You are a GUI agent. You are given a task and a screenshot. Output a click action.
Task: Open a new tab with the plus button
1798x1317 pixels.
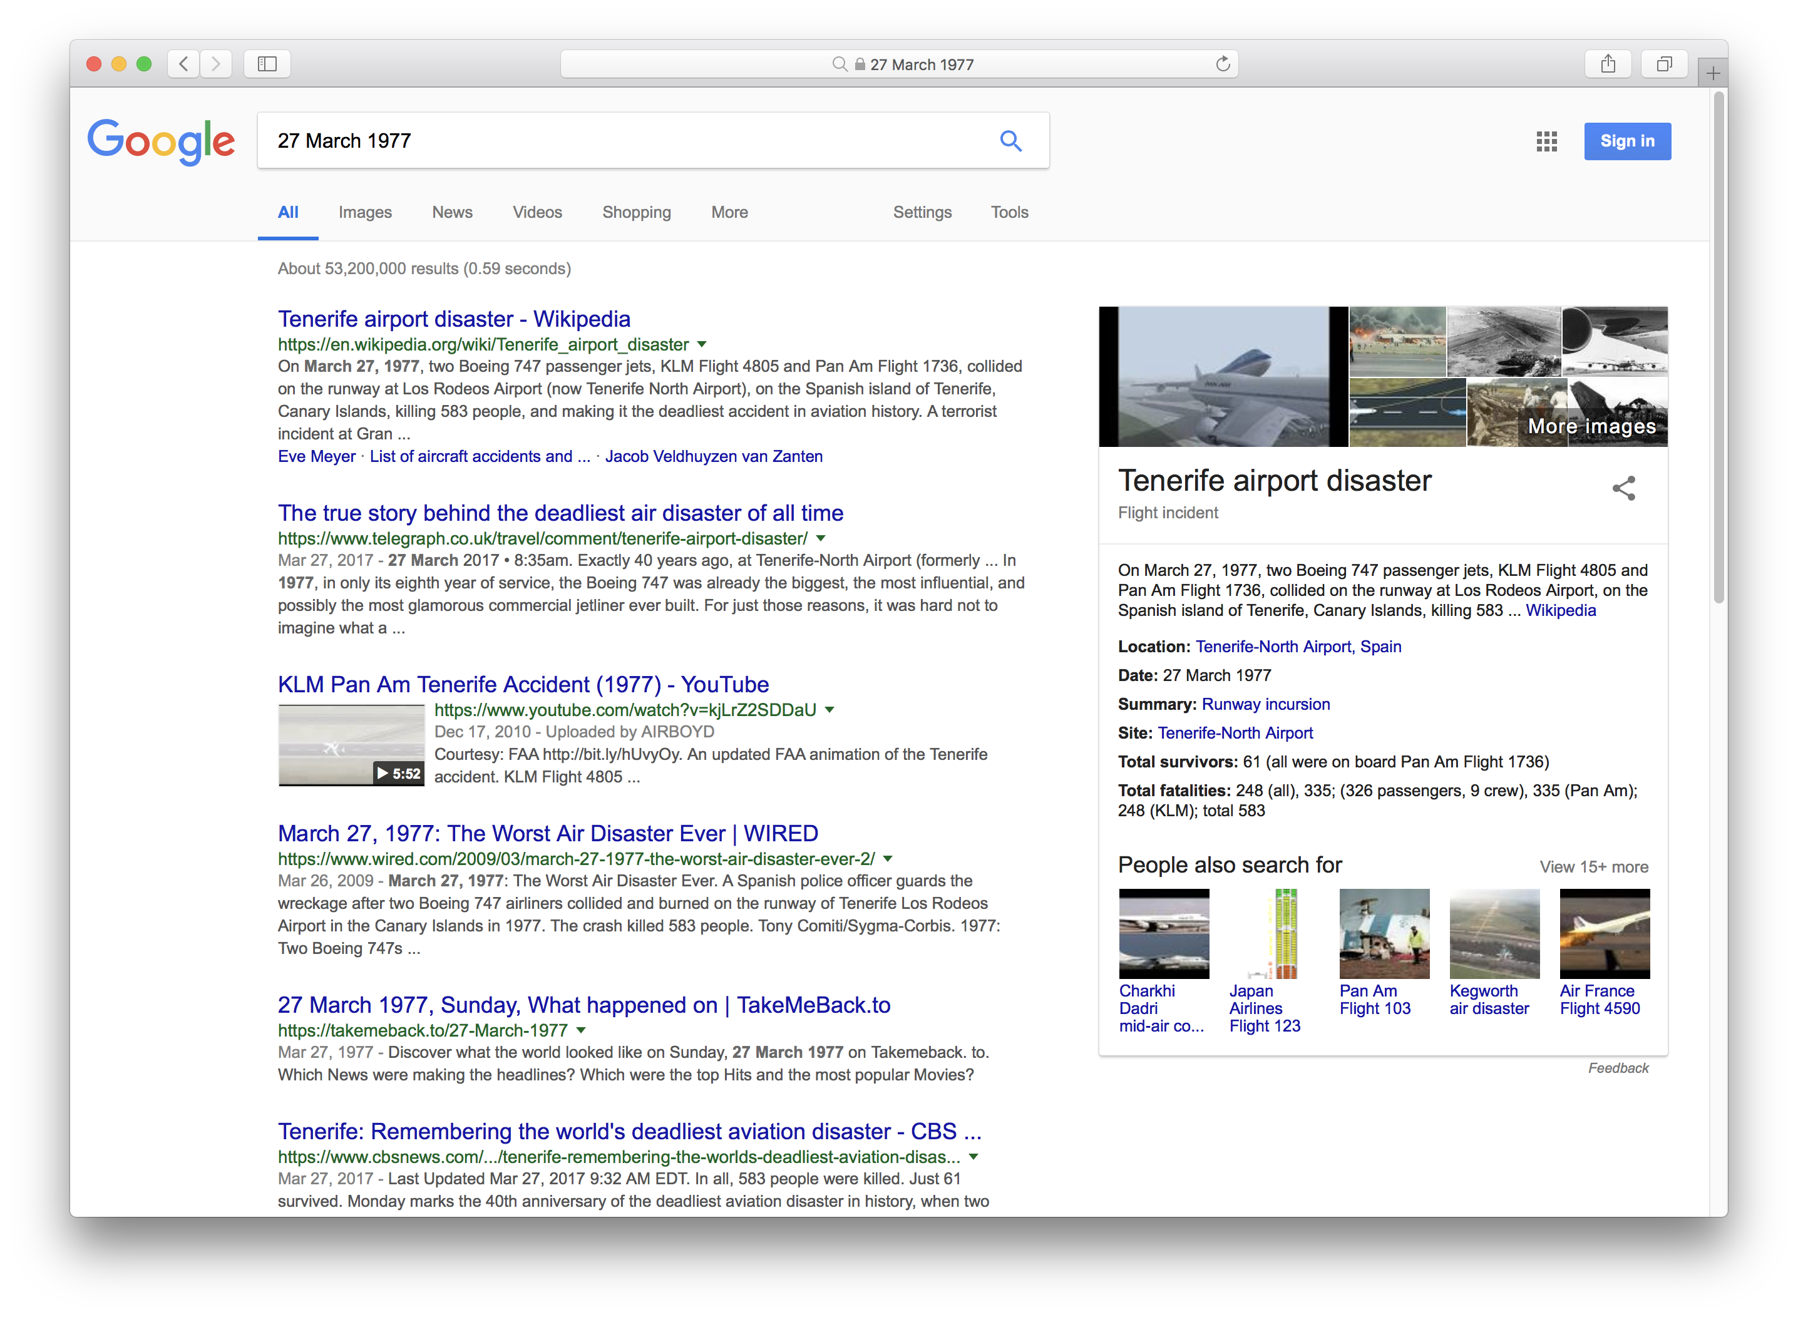click(1713, 74)
